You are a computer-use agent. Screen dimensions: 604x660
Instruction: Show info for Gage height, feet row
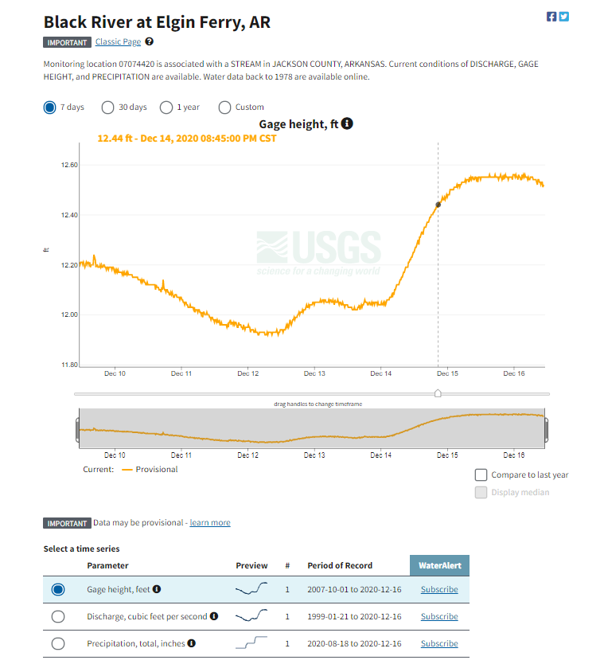(x=157, y=589)
